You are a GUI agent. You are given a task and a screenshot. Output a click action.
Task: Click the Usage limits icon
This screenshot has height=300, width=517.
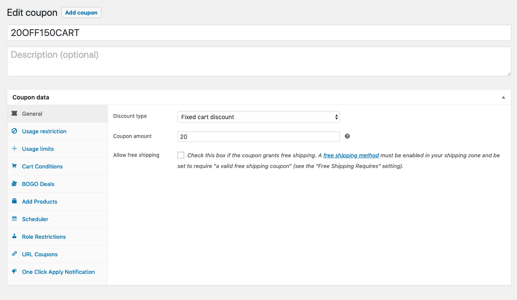point(15,149)
